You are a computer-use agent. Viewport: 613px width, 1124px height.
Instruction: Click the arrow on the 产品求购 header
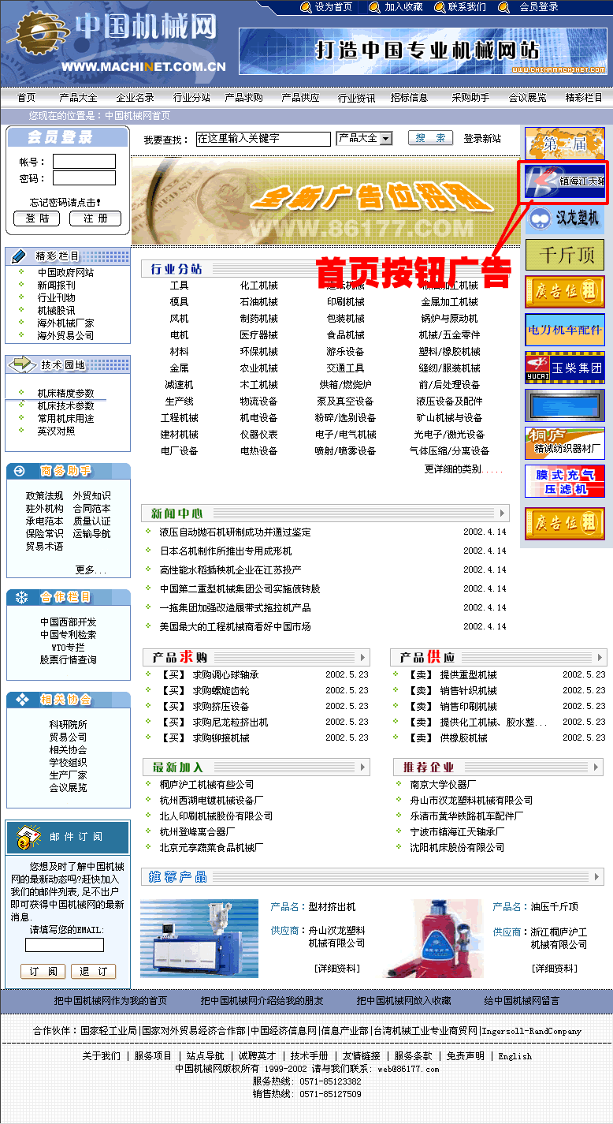click(362, 657)
